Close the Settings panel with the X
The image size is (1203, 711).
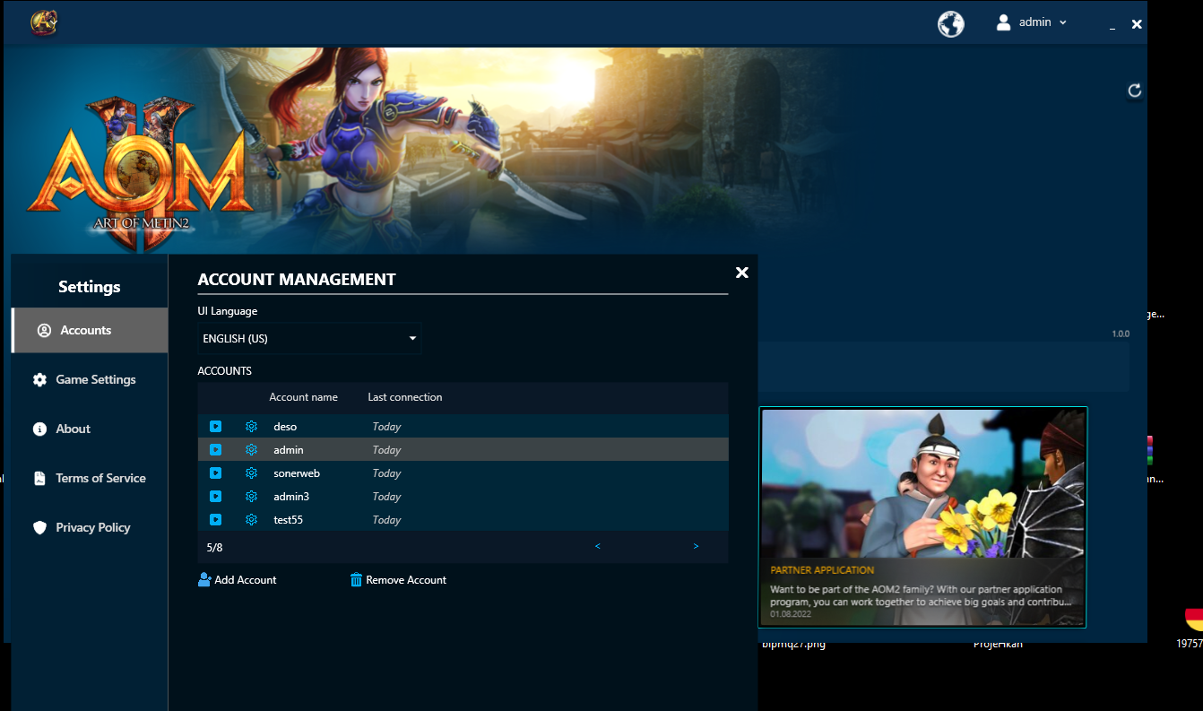point(741,273)
